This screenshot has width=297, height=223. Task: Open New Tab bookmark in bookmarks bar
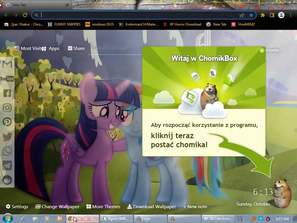pyautogui.click(x=216, y=24)
